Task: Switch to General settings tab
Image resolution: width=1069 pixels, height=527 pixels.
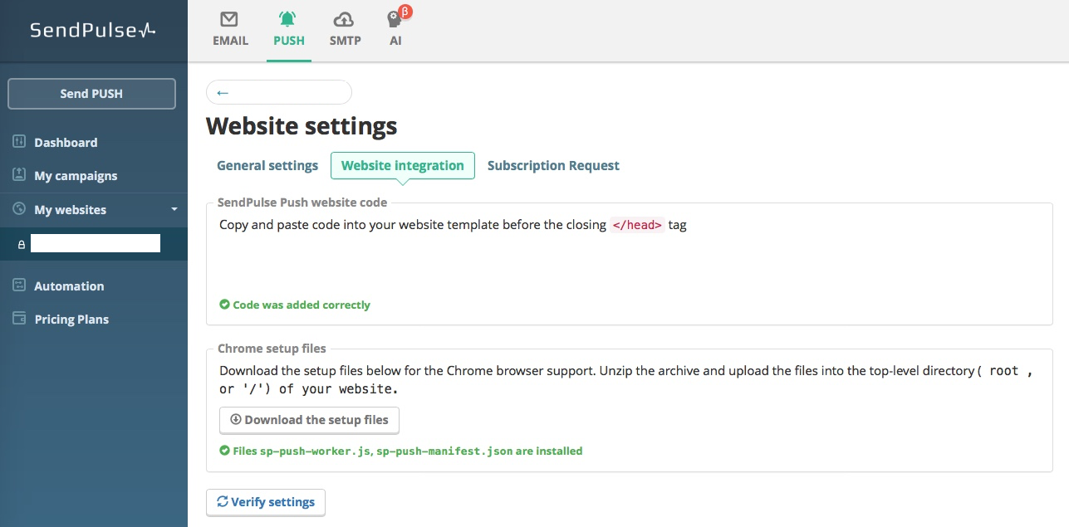Action: click(x=267, y=165)
